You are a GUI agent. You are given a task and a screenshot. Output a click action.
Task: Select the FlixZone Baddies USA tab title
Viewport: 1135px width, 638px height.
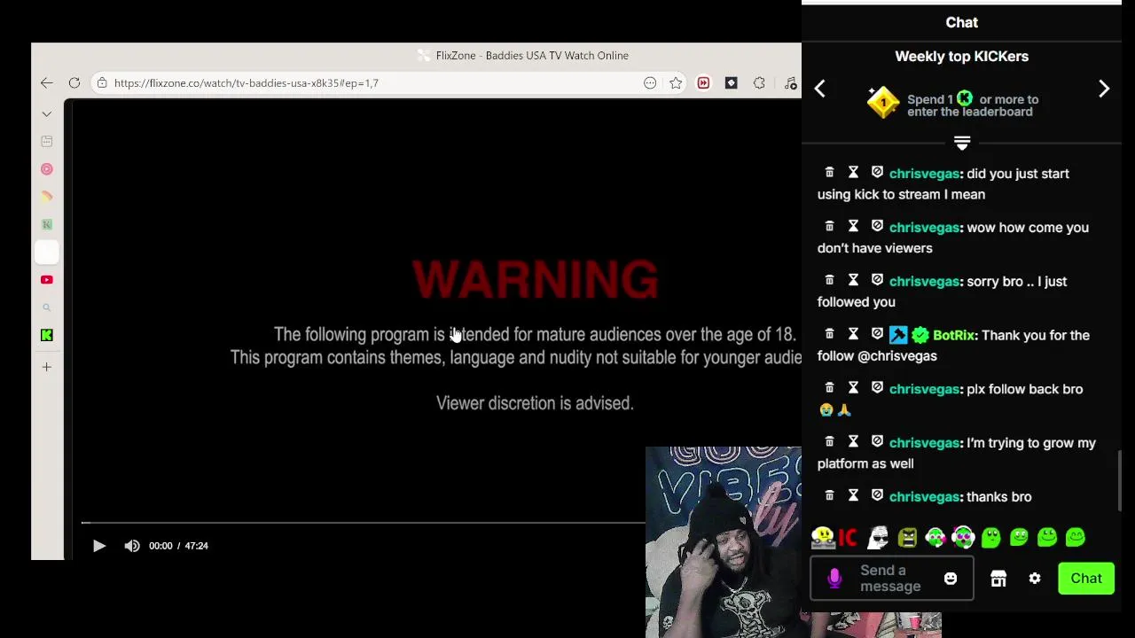coord(532,56)
